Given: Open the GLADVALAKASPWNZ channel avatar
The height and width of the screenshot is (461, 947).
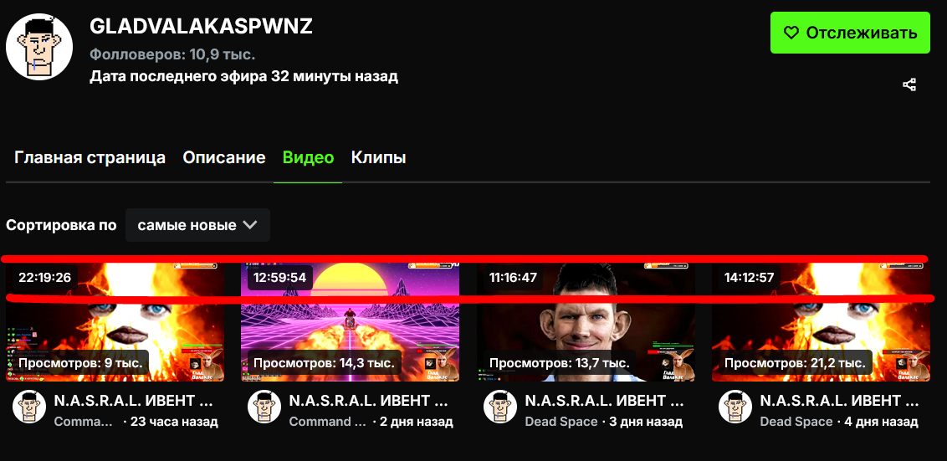Looking at the screenshot, I should pyautogui.click(x=39, y=47).
